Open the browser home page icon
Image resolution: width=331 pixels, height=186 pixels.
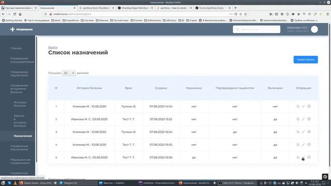click(x=20, y=14)
